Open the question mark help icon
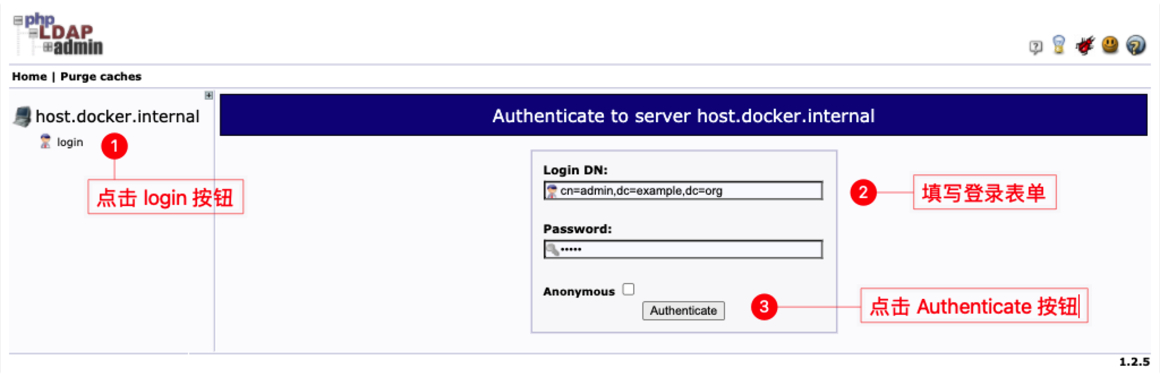 (x=1136, y=45)
